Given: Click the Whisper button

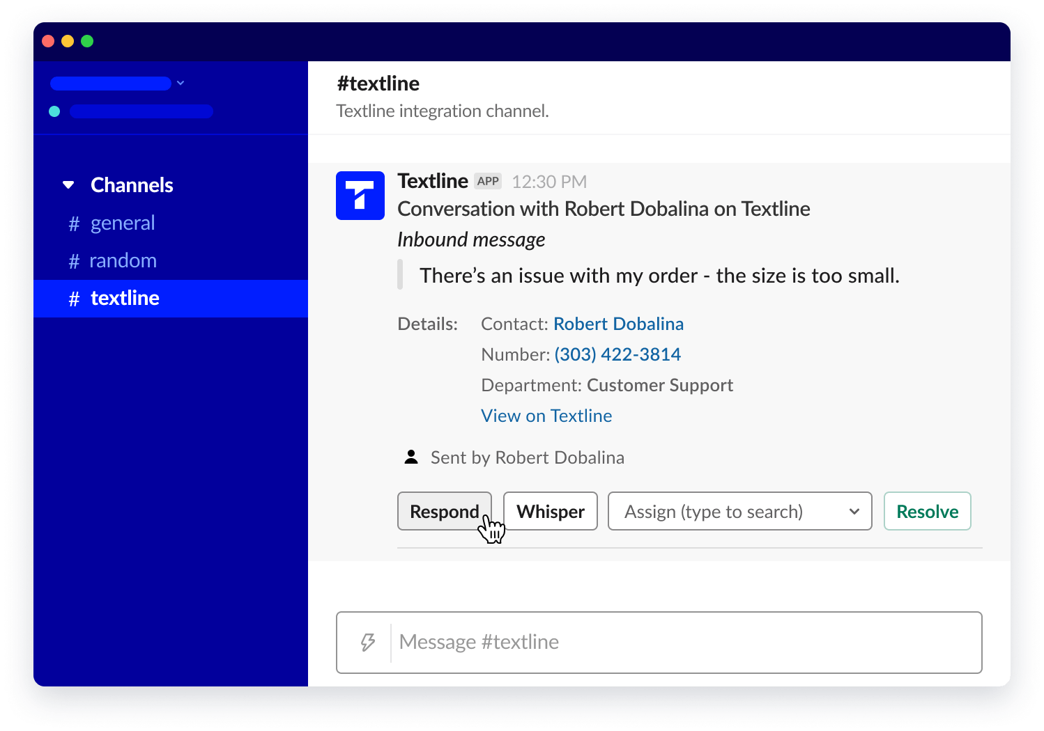Looking at the screenshot, I should point(550,511).
